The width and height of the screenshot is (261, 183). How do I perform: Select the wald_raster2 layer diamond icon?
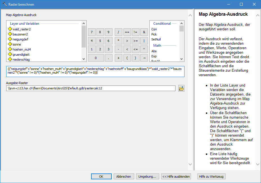pos(10,29)
